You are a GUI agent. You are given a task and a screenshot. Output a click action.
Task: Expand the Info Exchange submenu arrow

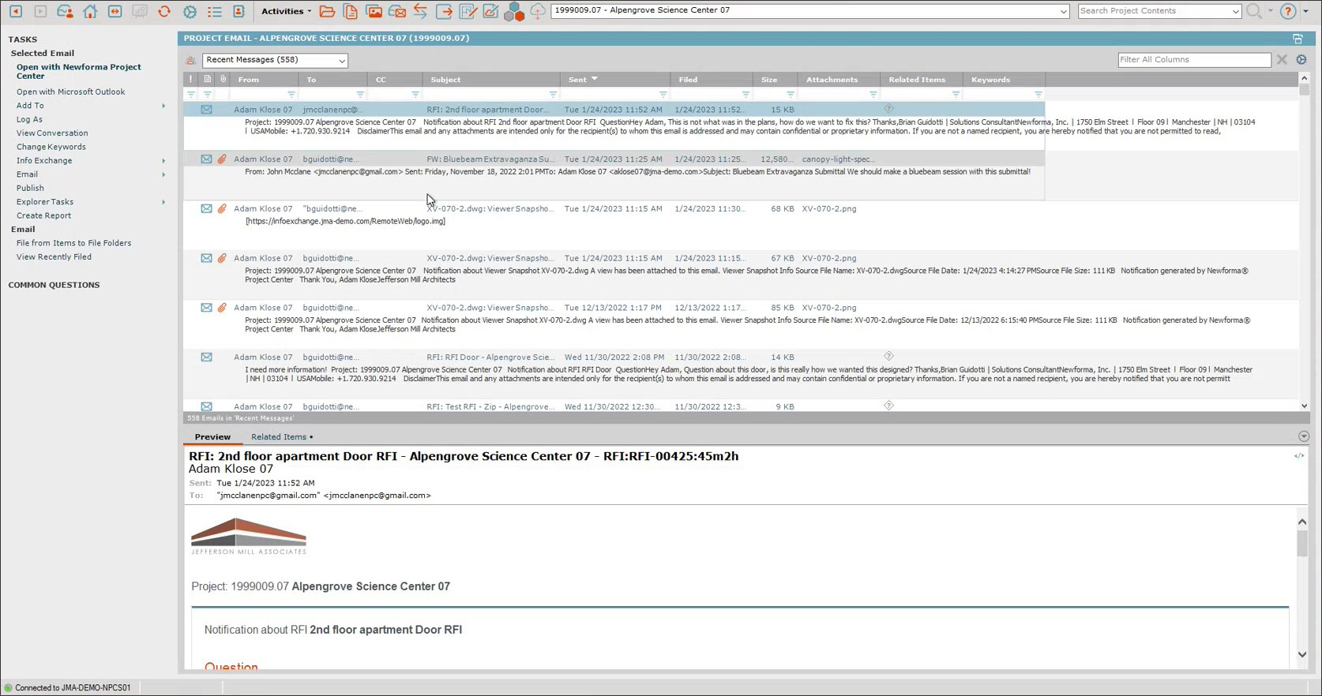click(163, 161)
